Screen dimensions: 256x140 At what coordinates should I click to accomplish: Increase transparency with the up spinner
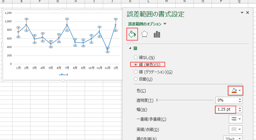[x=240, y=99]
